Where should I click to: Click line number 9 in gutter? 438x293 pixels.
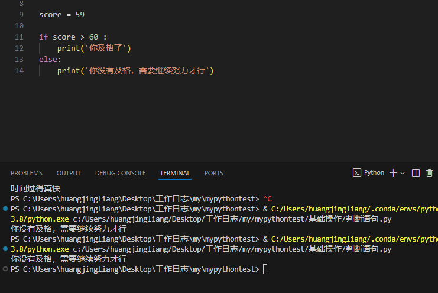click(21, 15)
